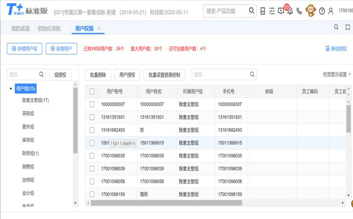Click 手机号 column header
The image size is (353, 219).
coord(231,91)
